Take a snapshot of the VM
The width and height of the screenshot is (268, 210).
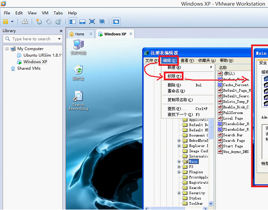pos(39,21)
